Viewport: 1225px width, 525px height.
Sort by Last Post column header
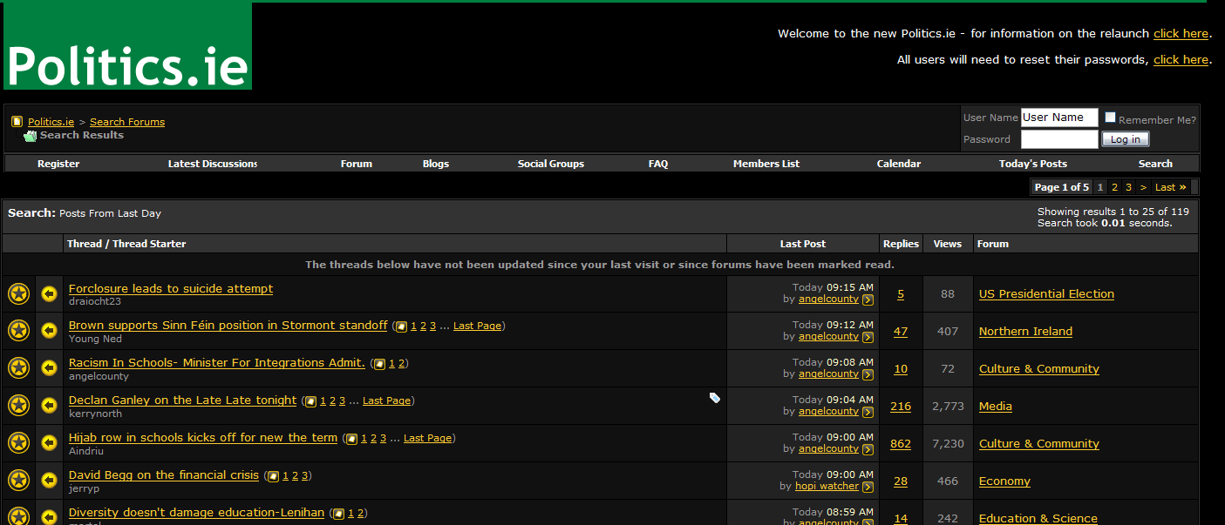point(803,244)
